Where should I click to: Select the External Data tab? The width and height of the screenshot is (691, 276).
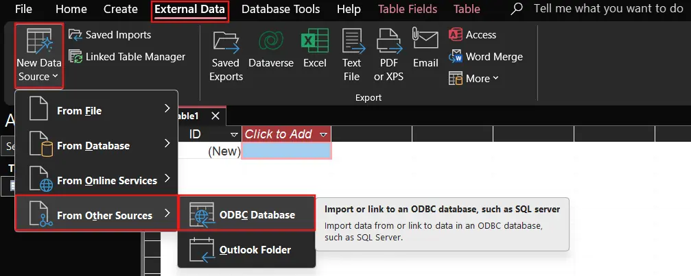[190, 10]
